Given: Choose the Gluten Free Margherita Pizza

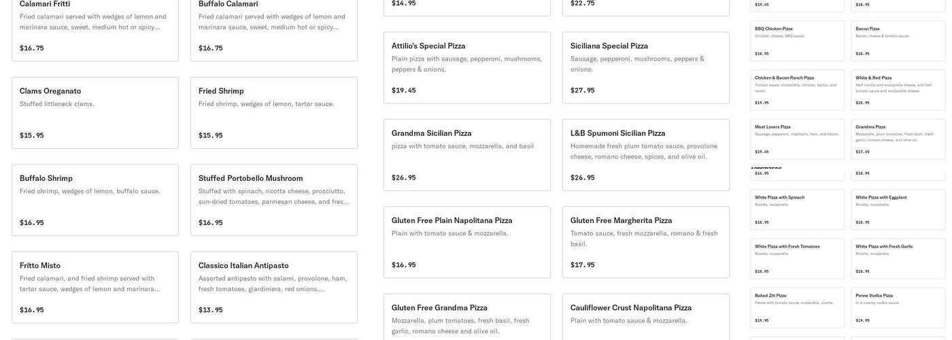Looking at the screenshot, I should click(x=645, y=242).
